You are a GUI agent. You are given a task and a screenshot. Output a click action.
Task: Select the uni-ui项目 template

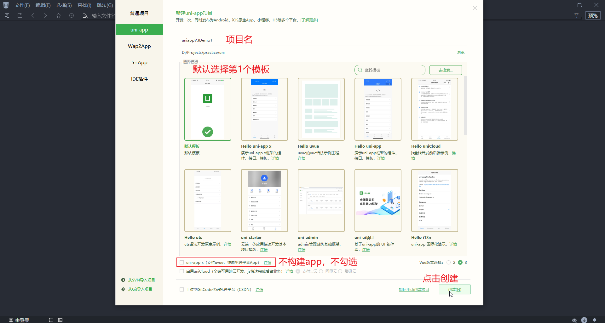coord(378,200)
